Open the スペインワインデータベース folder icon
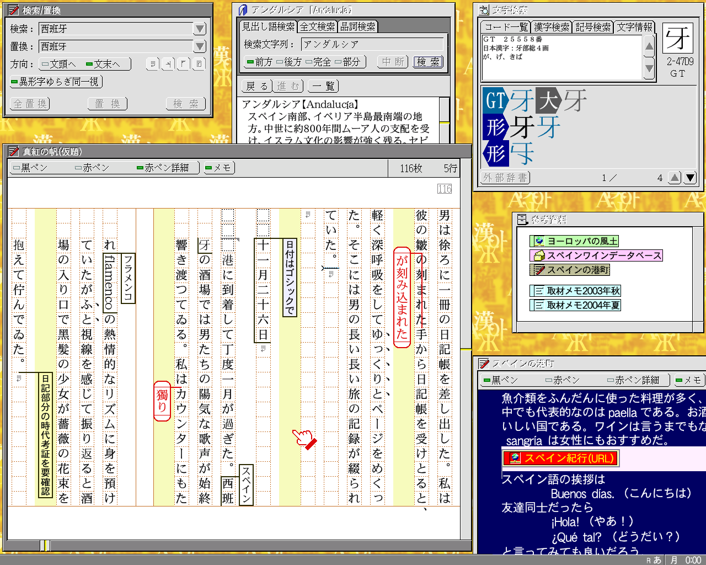Image resolution: width=706 pixels, height=565 pixels. tap(539, 255)
